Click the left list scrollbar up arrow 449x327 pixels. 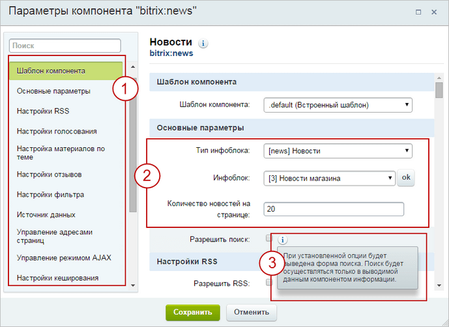132,66
